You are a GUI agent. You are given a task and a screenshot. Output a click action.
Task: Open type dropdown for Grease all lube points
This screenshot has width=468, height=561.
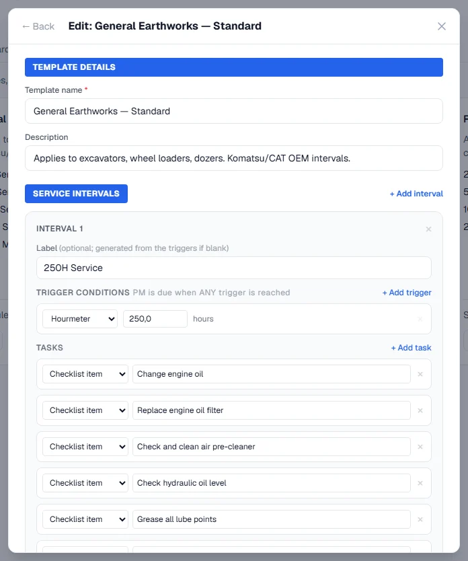point(85,519)
